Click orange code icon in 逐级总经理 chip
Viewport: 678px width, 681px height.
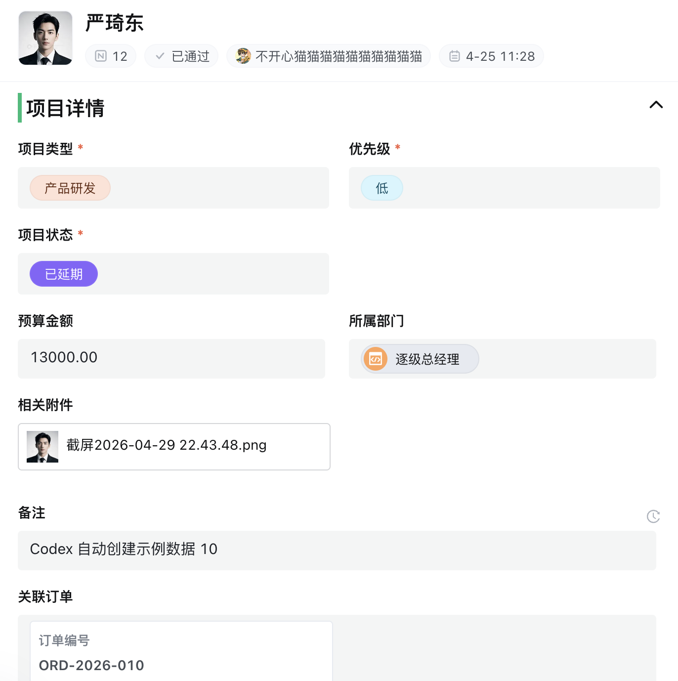[376, 359]
